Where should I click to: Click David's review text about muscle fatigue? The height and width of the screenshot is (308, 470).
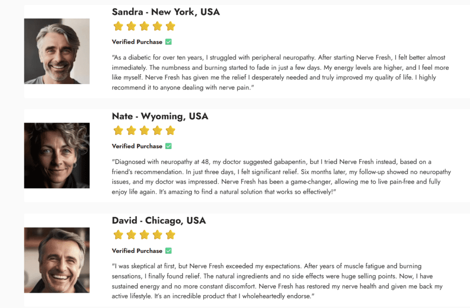[x=277, y=281]
